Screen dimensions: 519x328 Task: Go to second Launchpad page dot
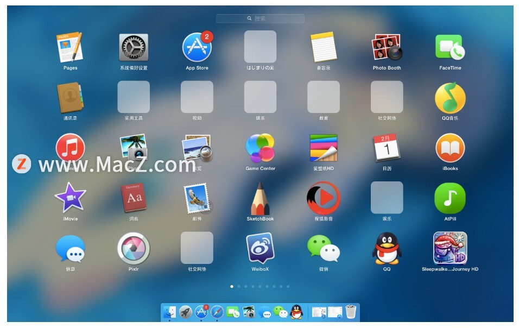[239, 286]
